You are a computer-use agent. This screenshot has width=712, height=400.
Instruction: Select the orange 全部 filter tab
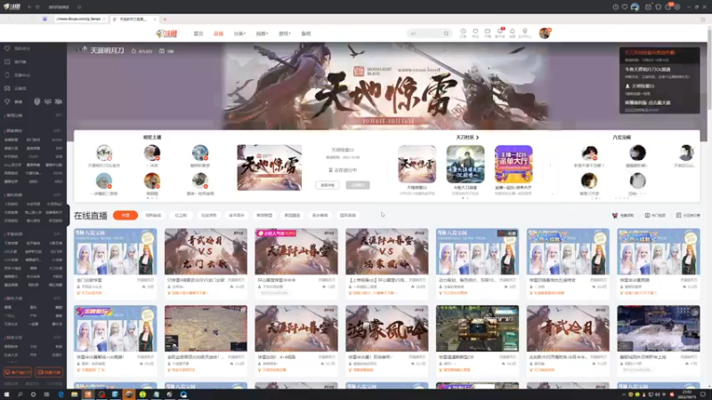coord(125,215)
